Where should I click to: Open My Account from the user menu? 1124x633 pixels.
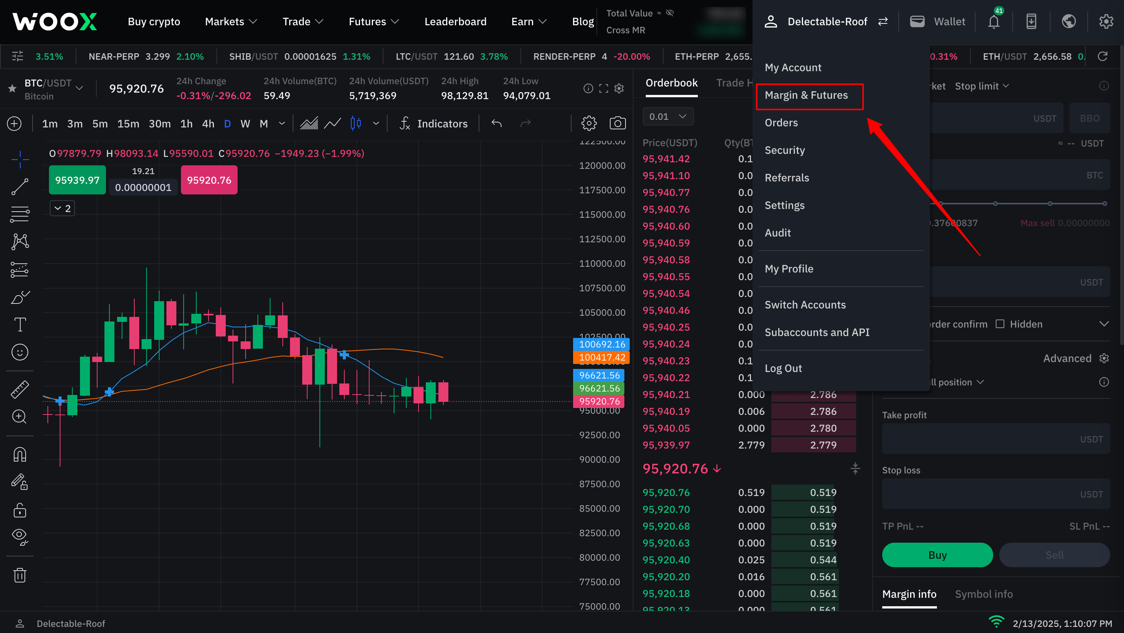793,68
